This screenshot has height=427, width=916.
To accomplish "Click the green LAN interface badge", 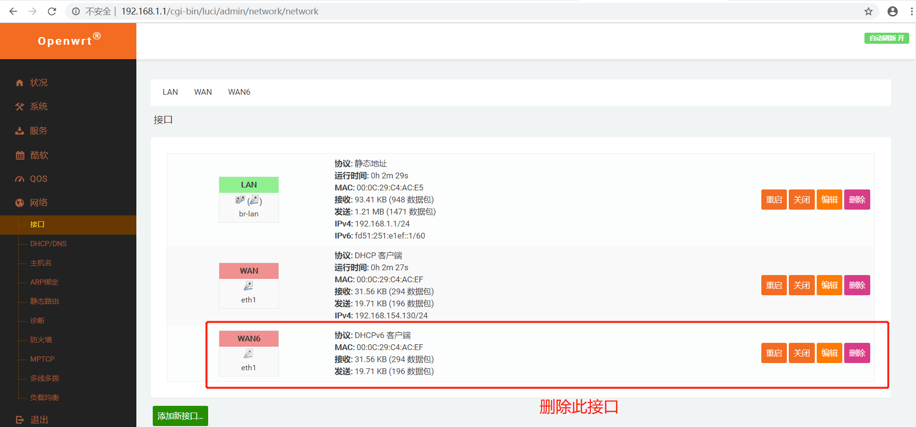I will click(x=249, y=185).
